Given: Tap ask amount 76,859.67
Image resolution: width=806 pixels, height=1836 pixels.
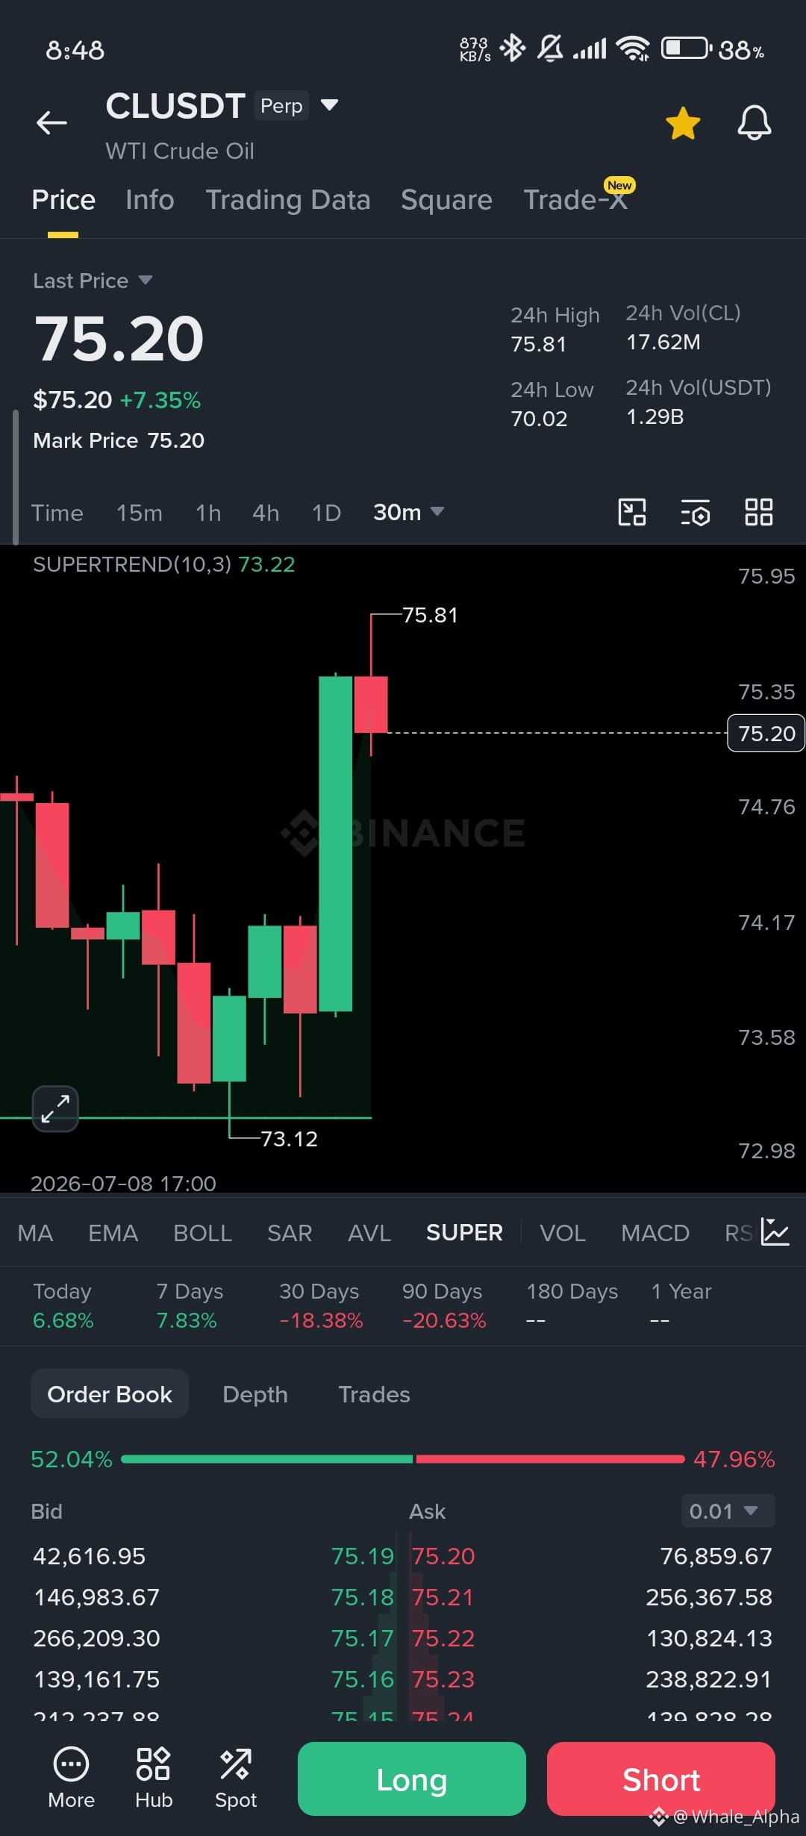Looking at the screenshot, I should (x=716, y=1556).
